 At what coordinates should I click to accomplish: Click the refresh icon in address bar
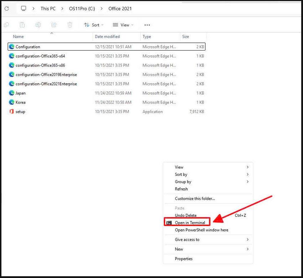pyautogui.click(x=6, y=9)
